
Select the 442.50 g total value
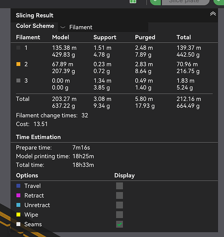point(188,55)
